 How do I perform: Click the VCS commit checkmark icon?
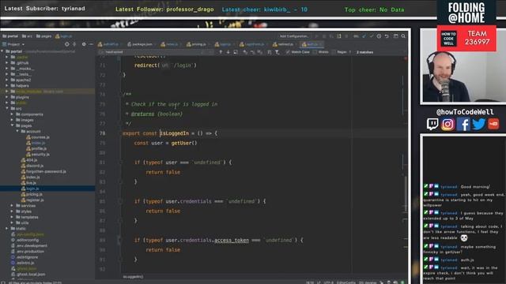372,36
